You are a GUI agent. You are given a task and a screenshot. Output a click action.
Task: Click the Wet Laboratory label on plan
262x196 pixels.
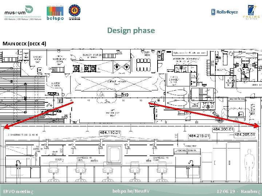click(x=112, y=113)
